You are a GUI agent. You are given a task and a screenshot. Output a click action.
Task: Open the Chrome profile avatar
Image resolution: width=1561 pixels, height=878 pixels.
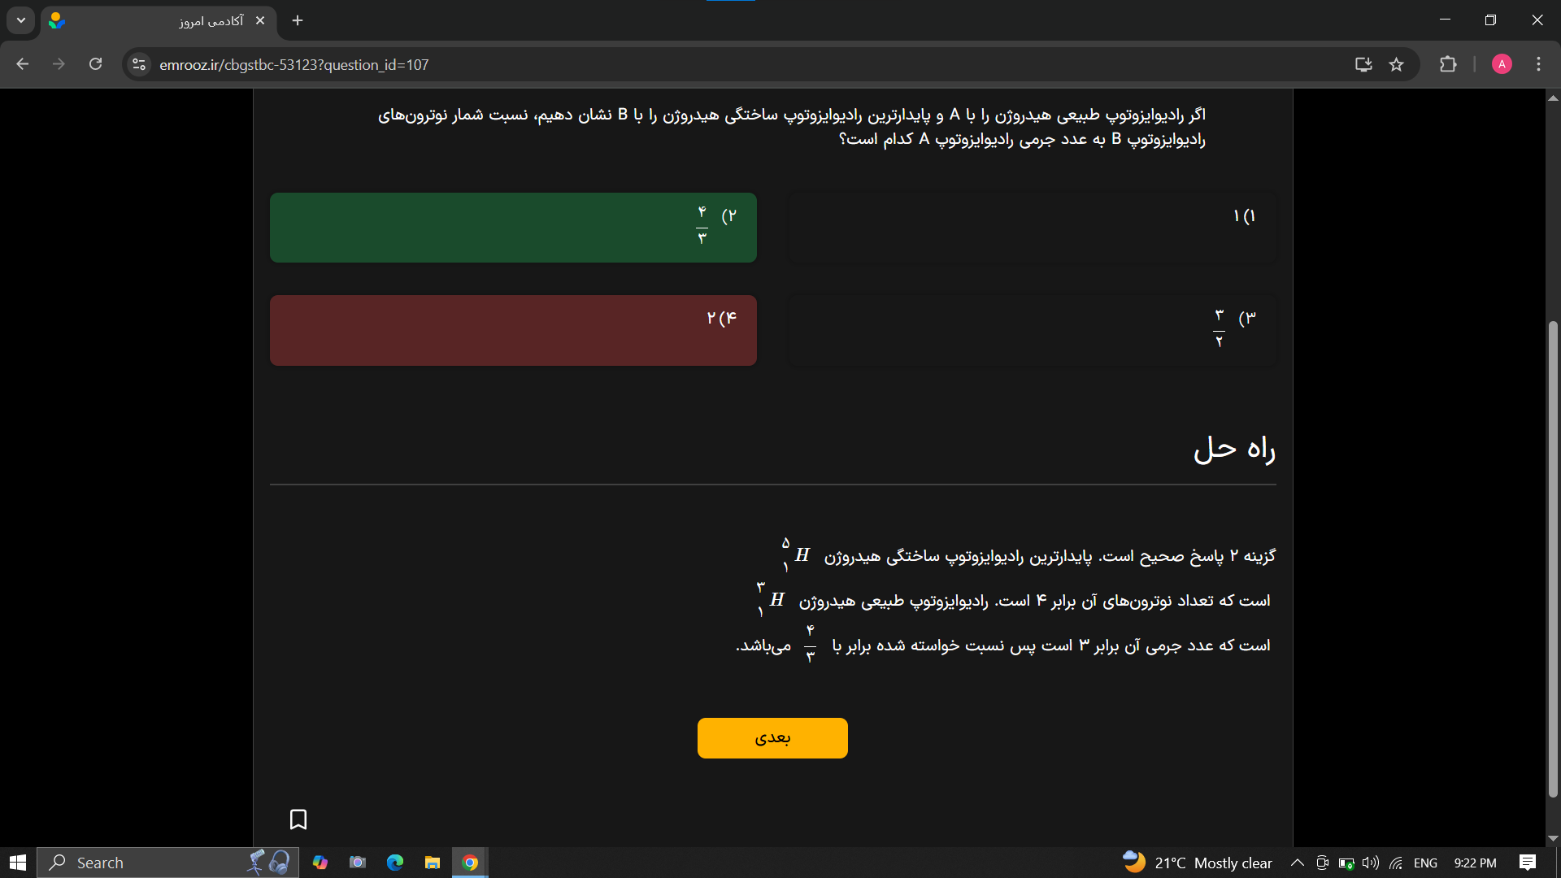click(1502, 64)
